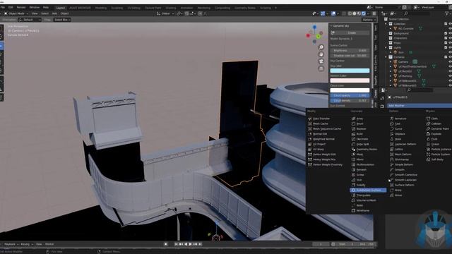Open the Object Mode dropdown

click(x=16, y=13)
